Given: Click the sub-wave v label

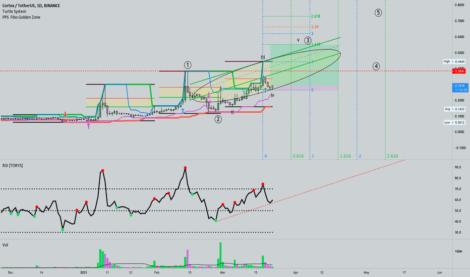Looking at the screenshot, I should click(298, 40).
